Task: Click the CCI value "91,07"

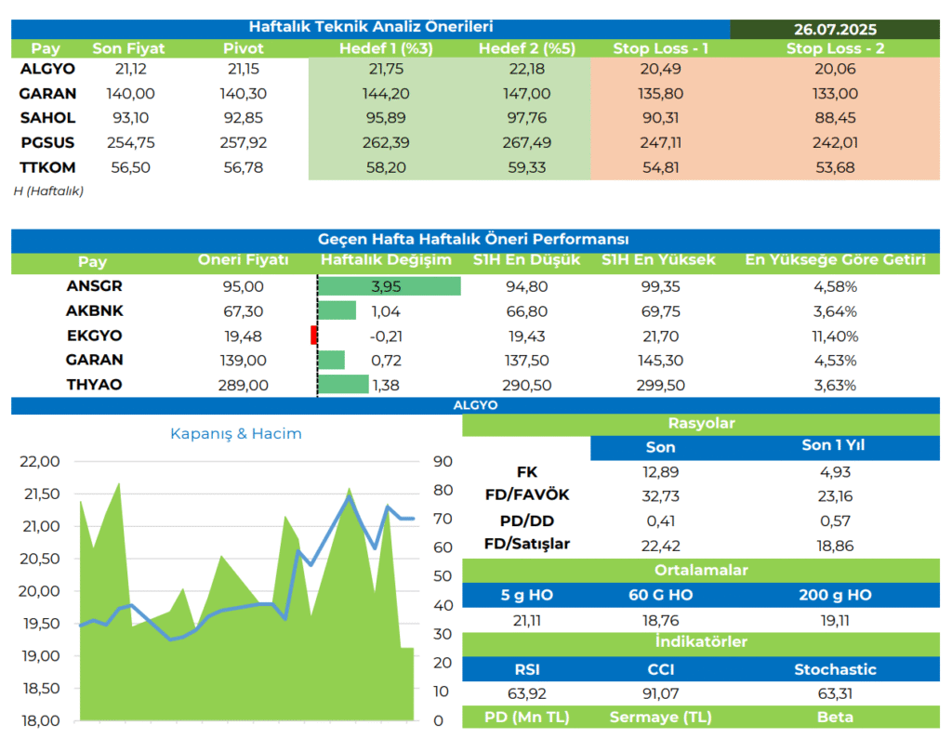Action: click(x=661, y=693)
